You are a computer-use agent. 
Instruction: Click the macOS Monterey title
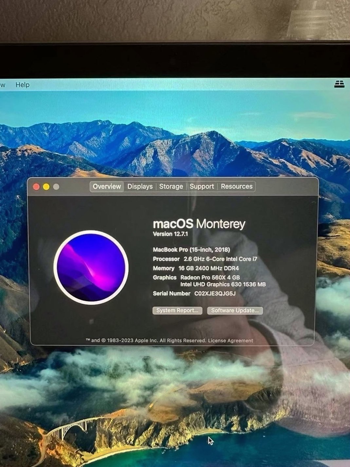click(x=199, y=224)
